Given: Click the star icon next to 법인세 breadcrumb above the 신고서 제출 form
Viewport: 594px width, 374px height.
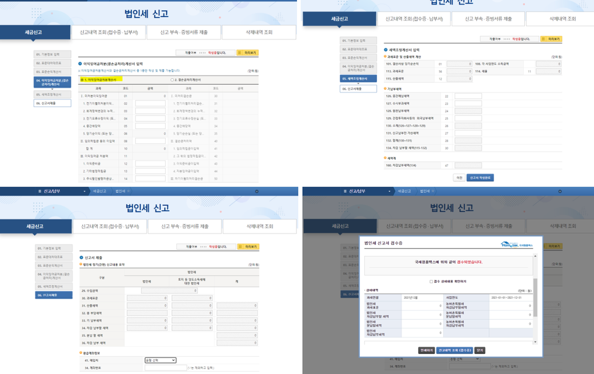Looking at the screenshot, I should 129,191.
